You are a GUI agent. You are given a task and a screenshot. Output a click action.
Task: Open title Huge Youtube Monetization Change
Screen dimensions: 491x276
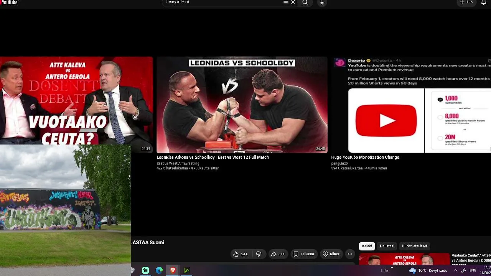tap(365, 157)
